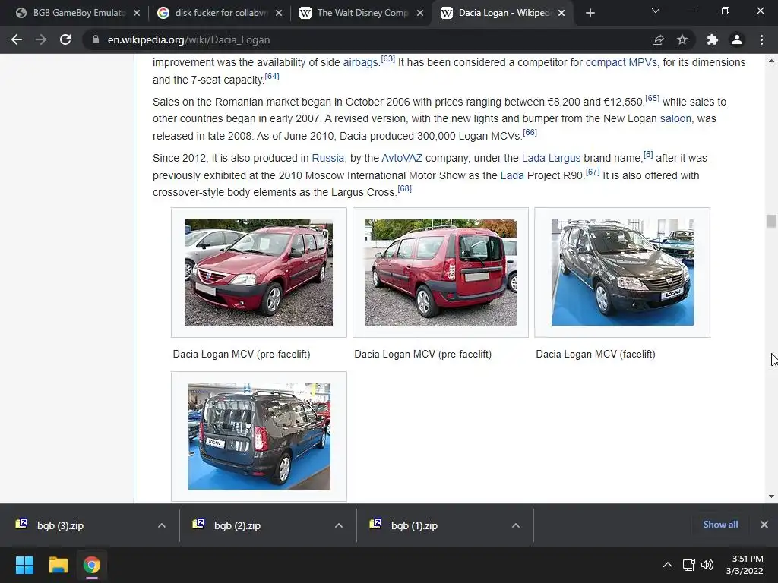778x583 pixels.
Task: Open the tab search chevron
Action: coord(656,11)
